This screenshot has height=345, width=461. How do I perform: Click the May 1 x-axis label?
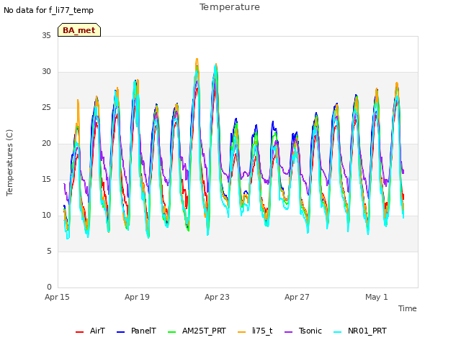pyautogui.click(x=377, y=297)
